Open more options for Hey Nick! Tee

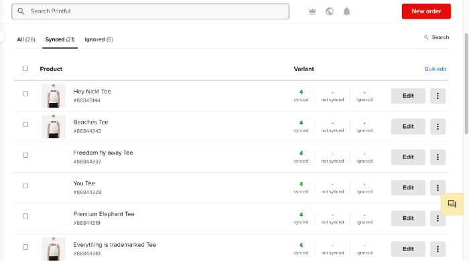(438, 96)
